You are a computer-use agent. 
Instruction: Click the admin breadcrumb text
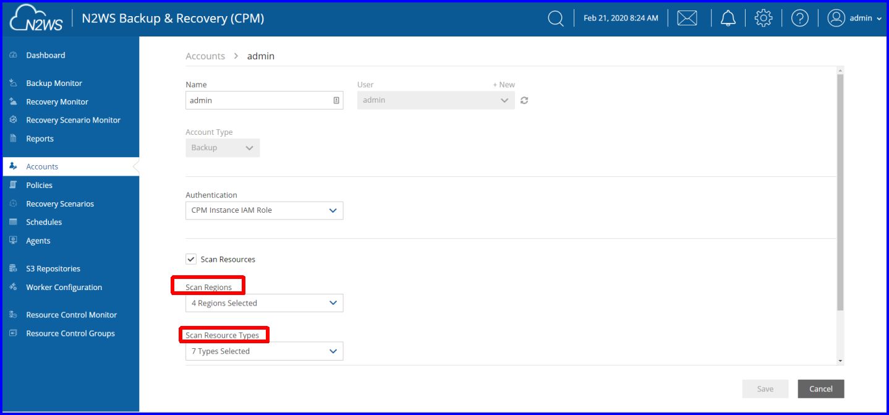pos(261,56)
